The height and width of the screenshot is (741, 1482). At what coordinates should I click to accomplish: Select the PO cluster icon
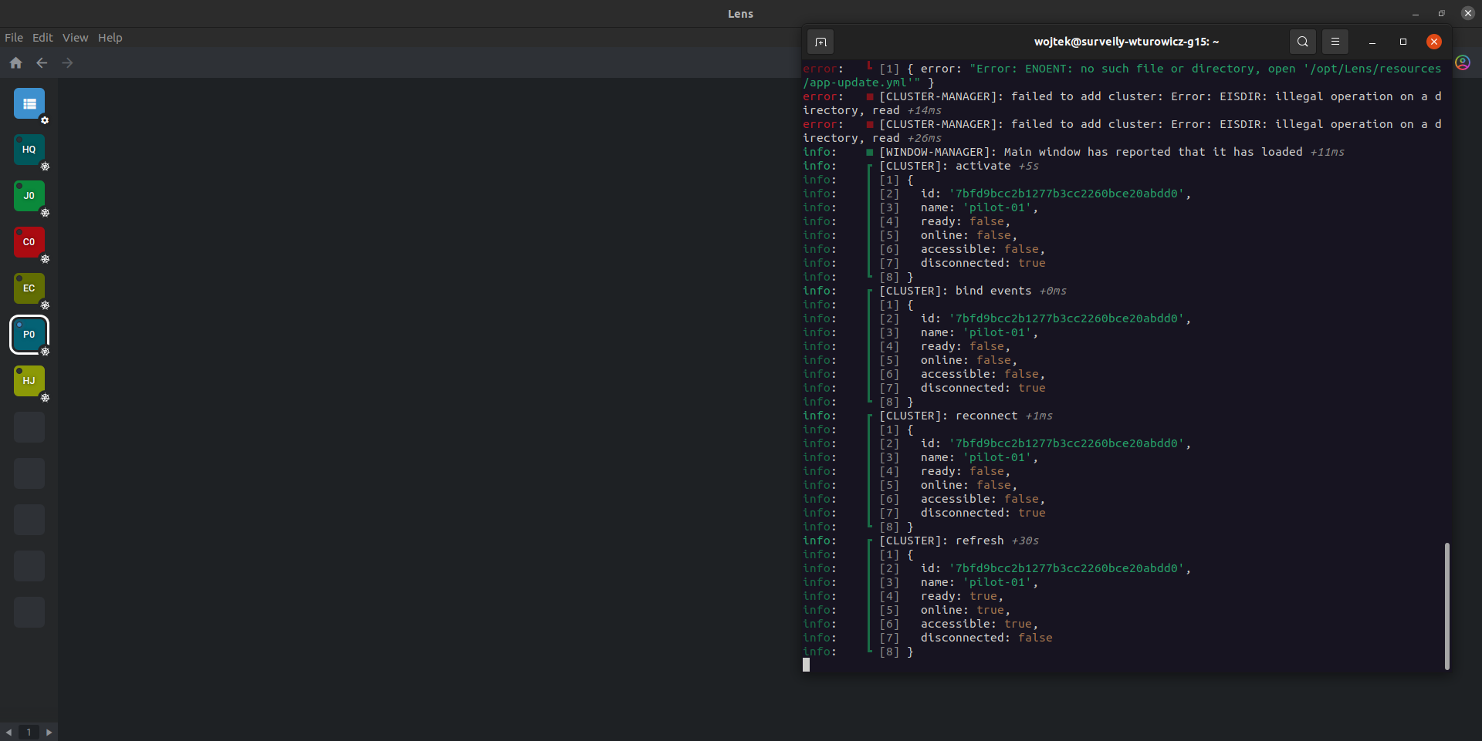(x=29, y=335)
